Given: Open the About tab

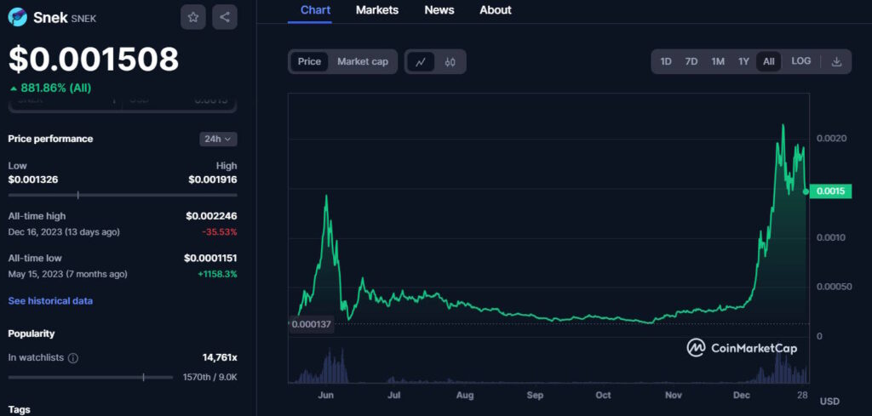Looking at the screenshot, I should [x=496, y=10].
